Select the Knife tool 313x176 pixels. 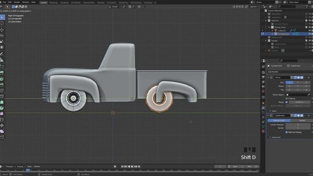point(2,96)
